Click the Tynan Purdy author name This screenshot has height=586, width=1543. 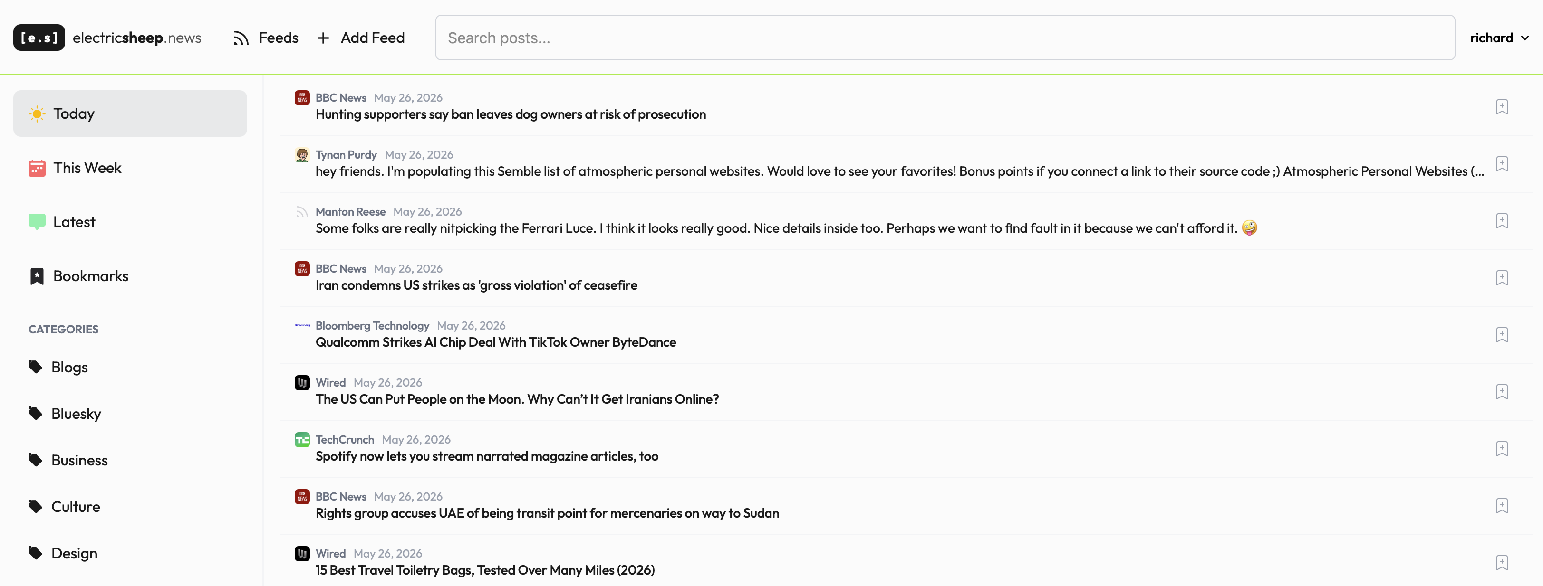pyautogui.click(x=346, y=155)
